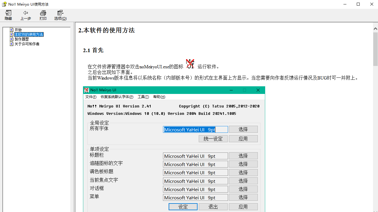Open the 帮助(H) menu in the app screenshot
The width and height of the screenshot is (378, 212).
pos(159,97)
